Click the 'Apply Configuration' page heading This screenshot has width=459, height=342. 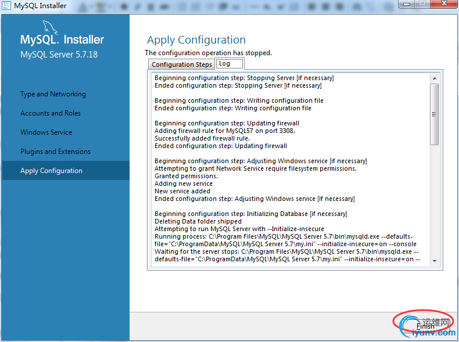click(x=196, y=40)
